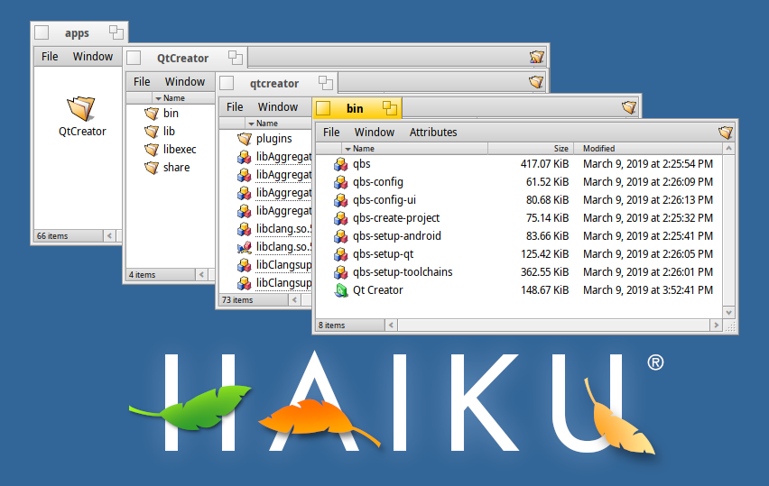Viewport: 769px width, 486px height.
Task: Click scroll down arrow in bin window
Action: pos(728,313)
